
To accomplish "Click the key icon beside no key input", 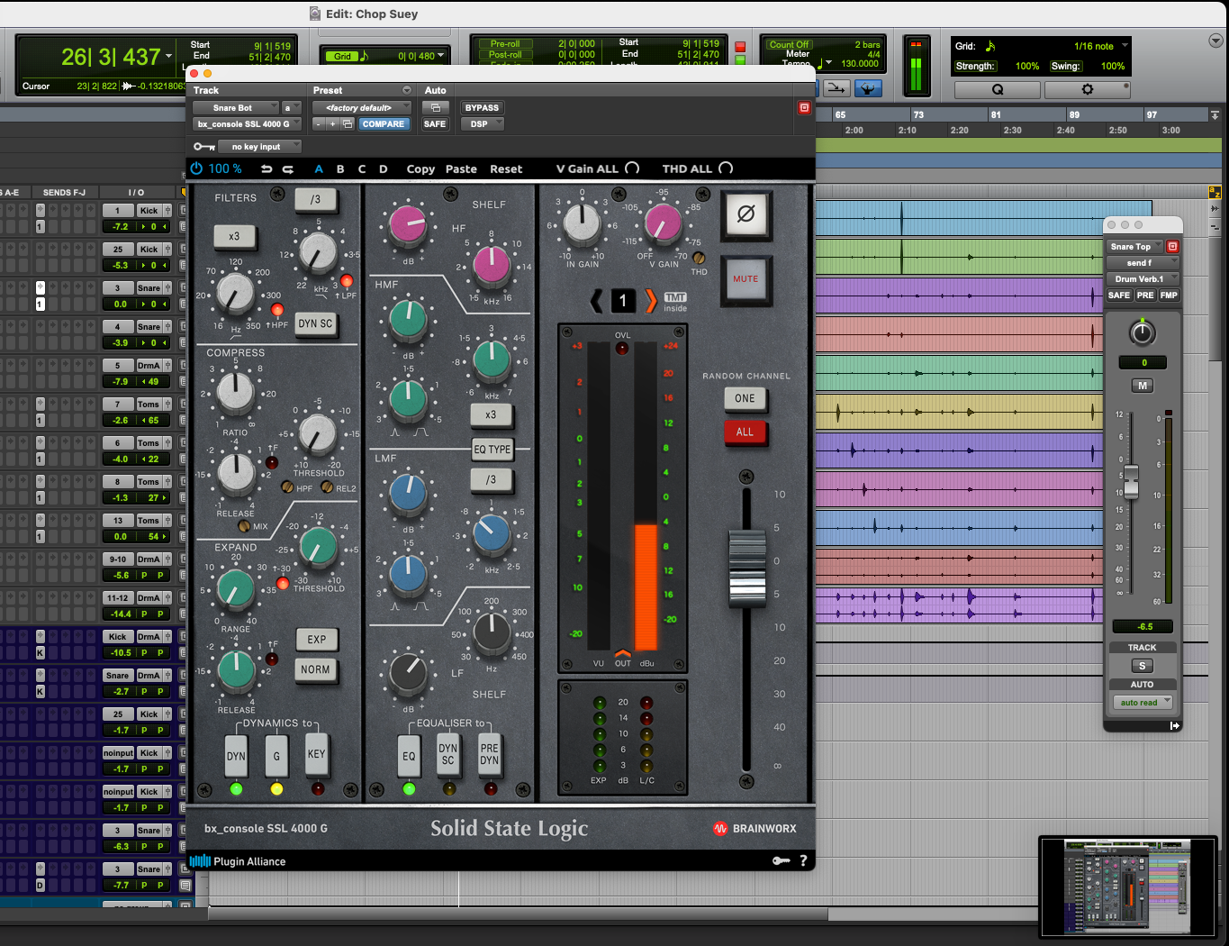I will [x=204, y=147].
